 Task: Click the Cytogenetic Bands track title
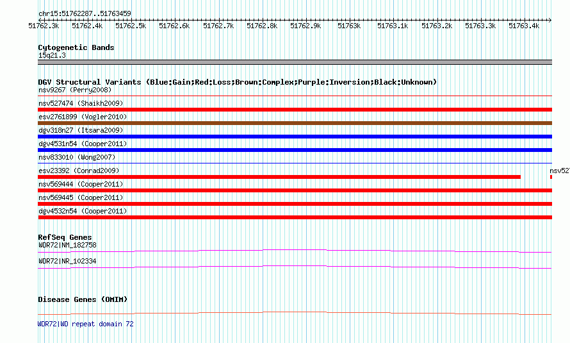(76, 47)
